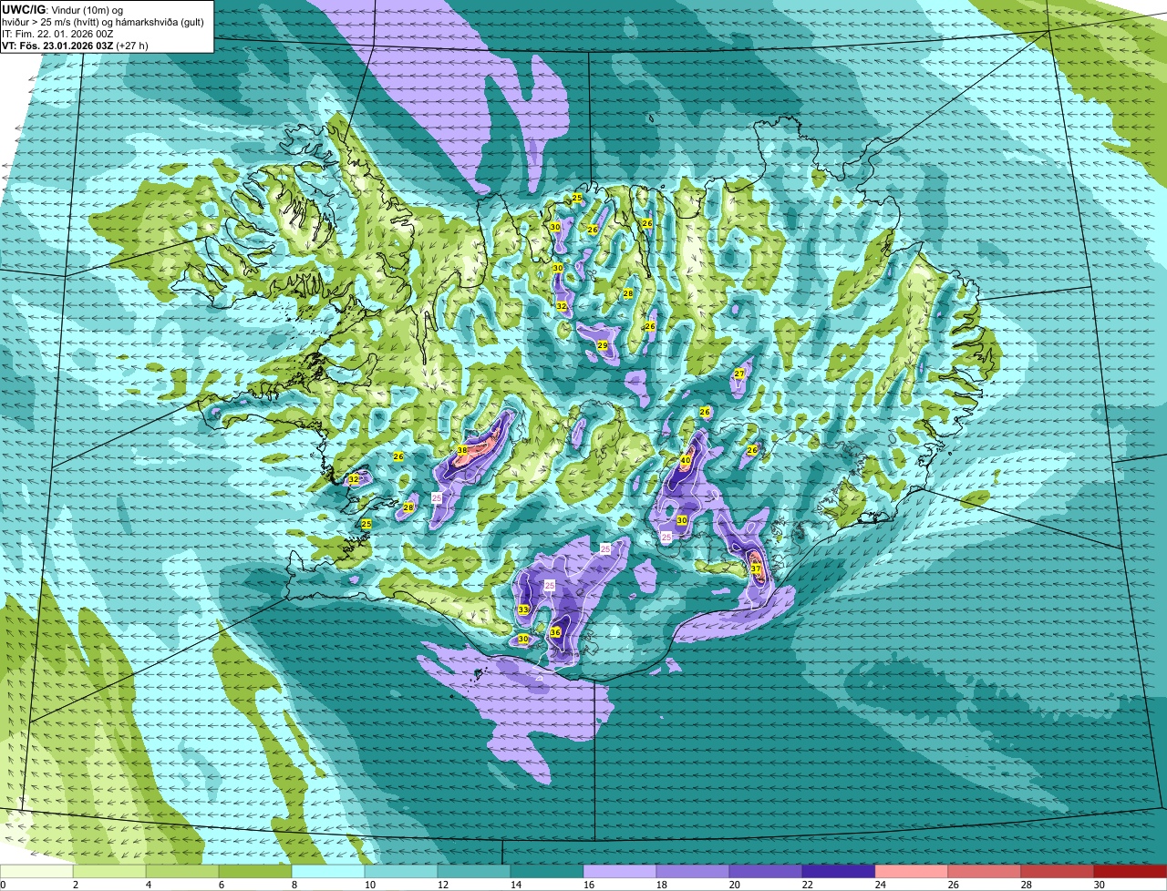The image size is (1167, 891).
Task: Click the legend scale number 16
Action: [x=589, y=885]
